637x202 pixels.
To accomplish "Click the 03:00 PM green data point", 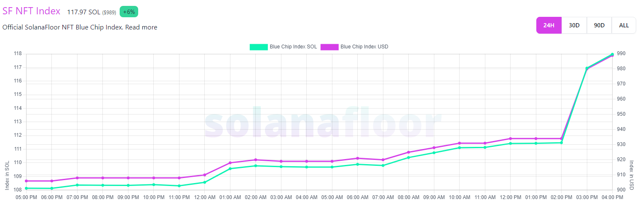I will [x=587, y=68].
